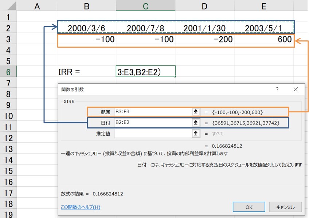The width and height of the screenshot is (309, 218).
Task: Click cell with date 2001/1/30
Action: [x=204, y=28]
